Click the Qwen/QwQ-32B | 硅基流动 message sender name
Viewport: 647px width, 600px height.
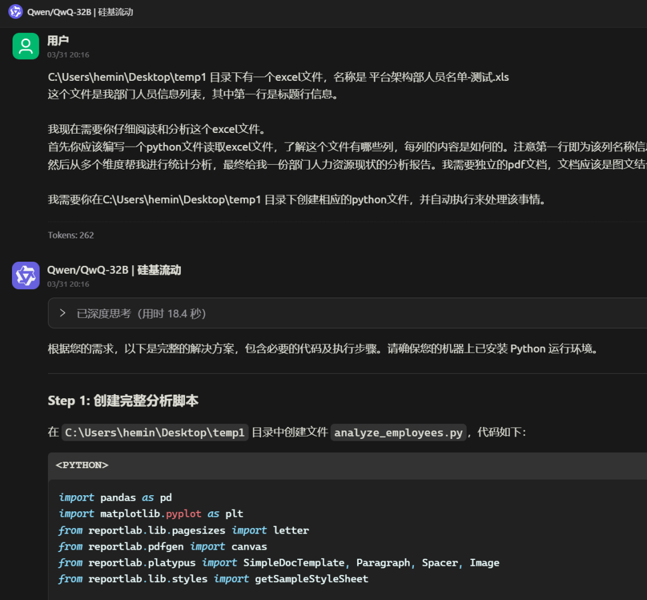click(x=114, y=270)
